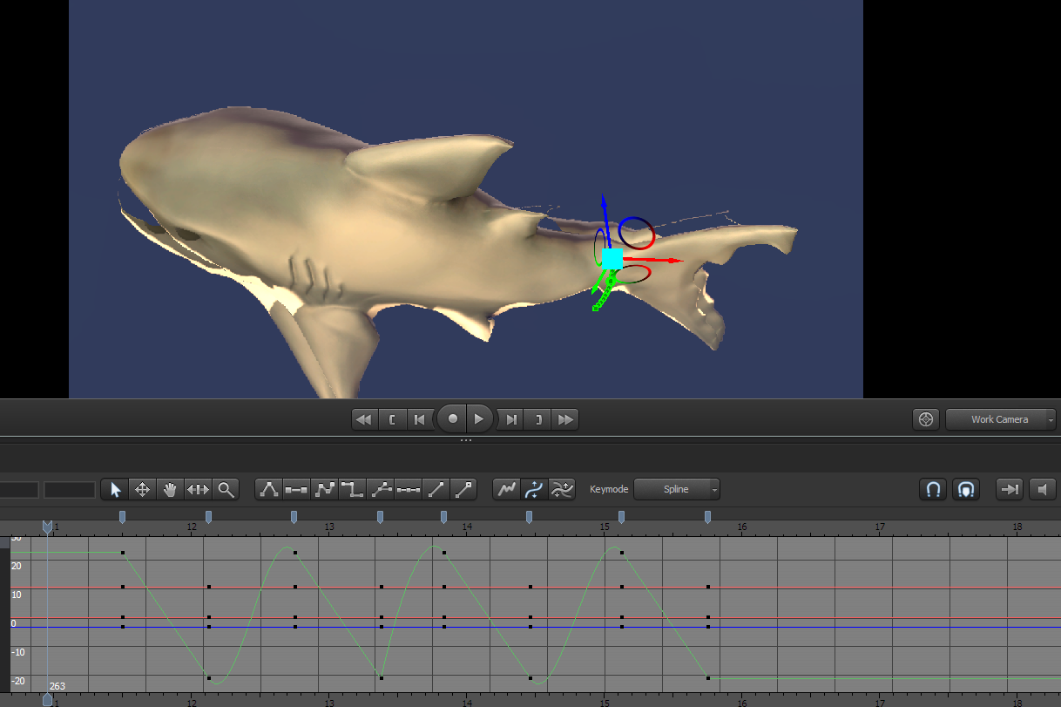The image size is (1061, 707).
Task: Click the playhead handle on top ruler
Action: (47, 527)
